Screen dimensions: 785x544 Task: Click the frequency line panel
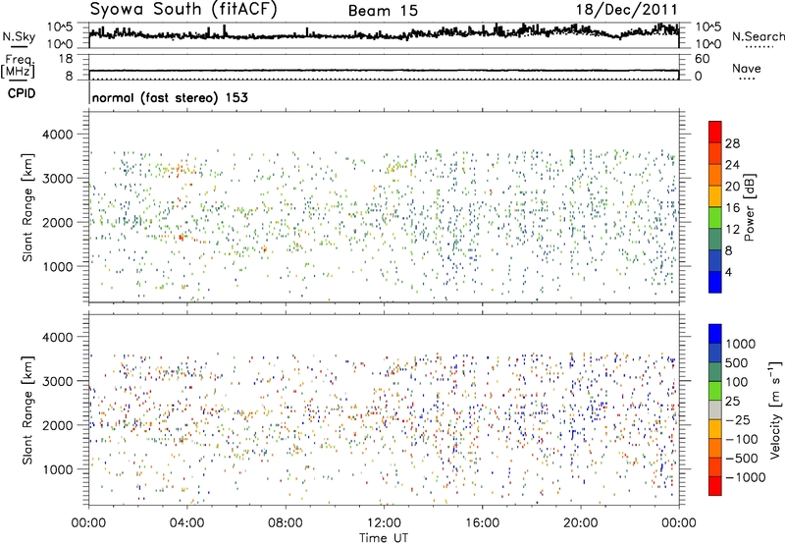[384, 68]
